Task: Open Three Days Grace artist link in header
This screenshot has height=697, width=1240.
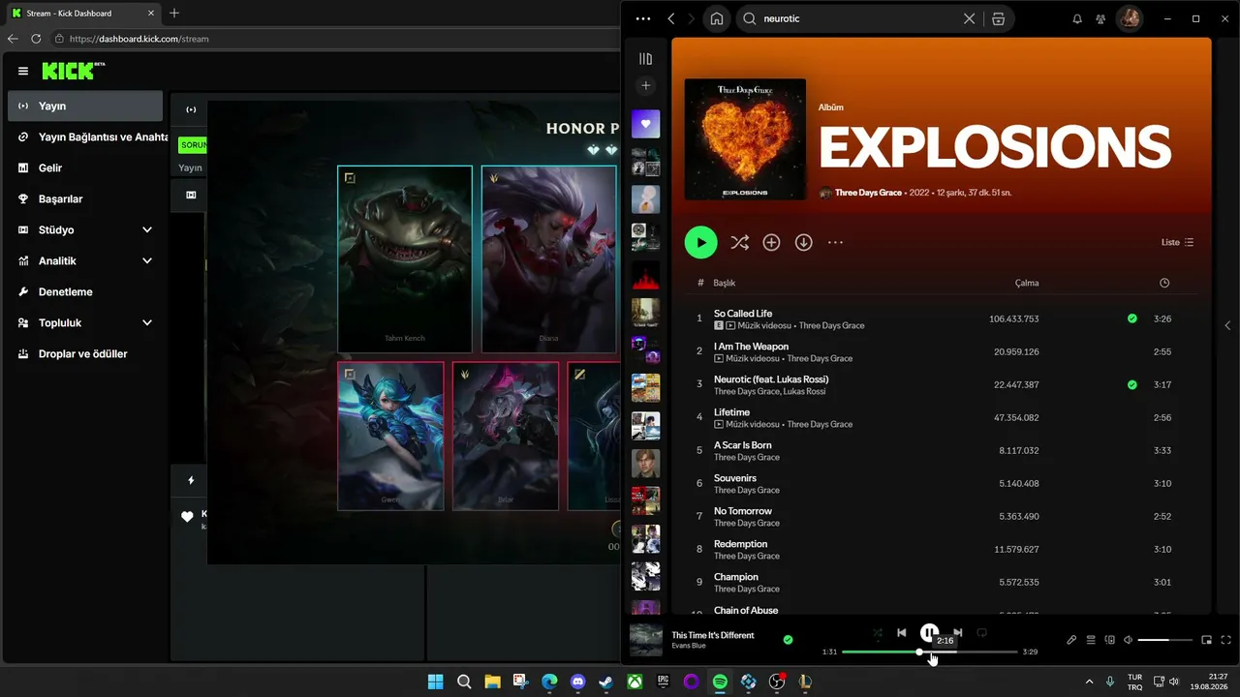Action: pos(868,193)
